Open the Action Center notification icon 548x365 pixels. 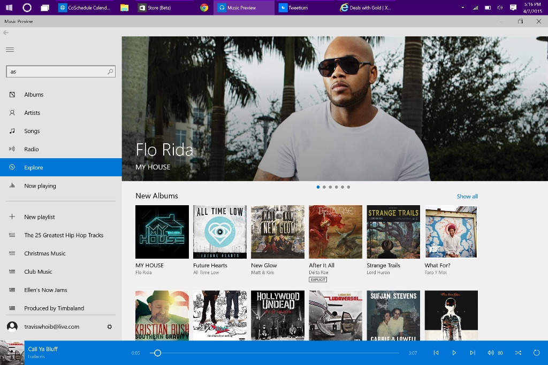(x=513, y=7)
